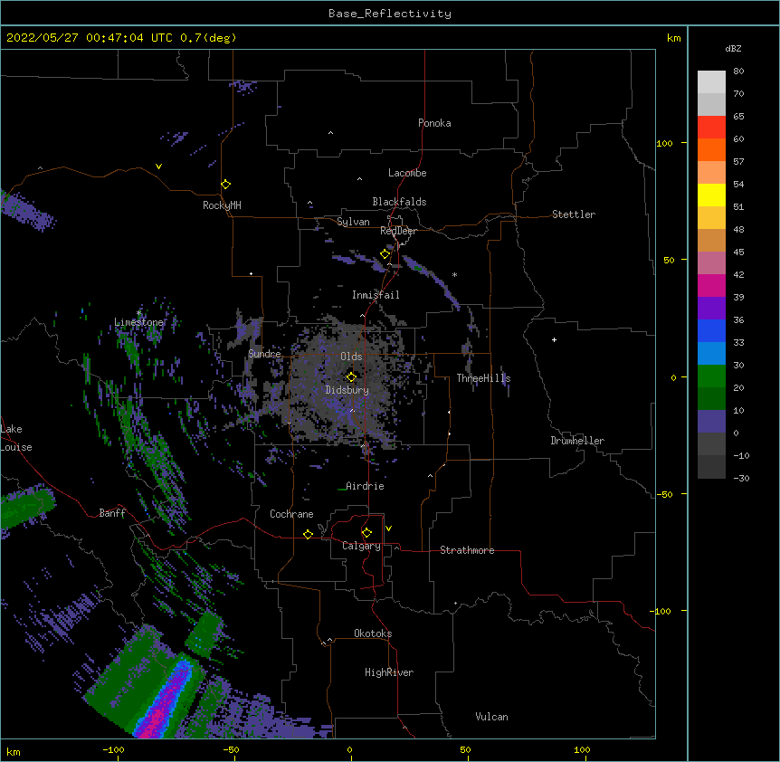Click the Drumheller label
The width and height of the screenshot is (780, 762).
pyautogui.click(x=577, y=441)
